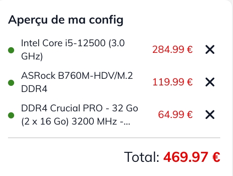Click the Aperçu de ma config heading
Image resolution: width=233 pixels, height=176 pixels.
[x=66, y=20]
